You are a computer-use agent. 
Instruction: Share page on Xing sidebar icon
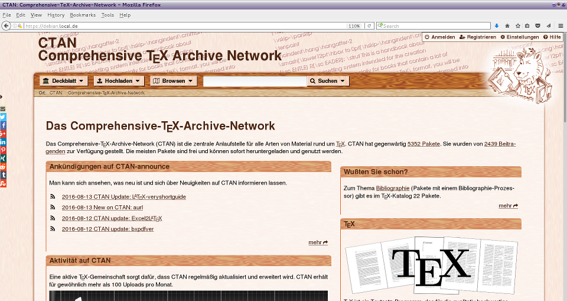pyautogui.click(x=3, y=158)
